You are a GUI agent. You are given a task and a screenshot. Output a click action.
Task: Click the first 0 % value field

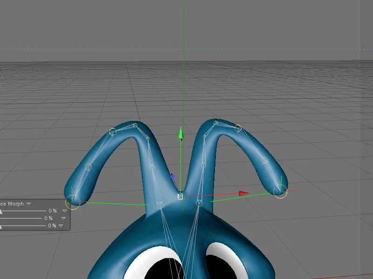point(53,211)
